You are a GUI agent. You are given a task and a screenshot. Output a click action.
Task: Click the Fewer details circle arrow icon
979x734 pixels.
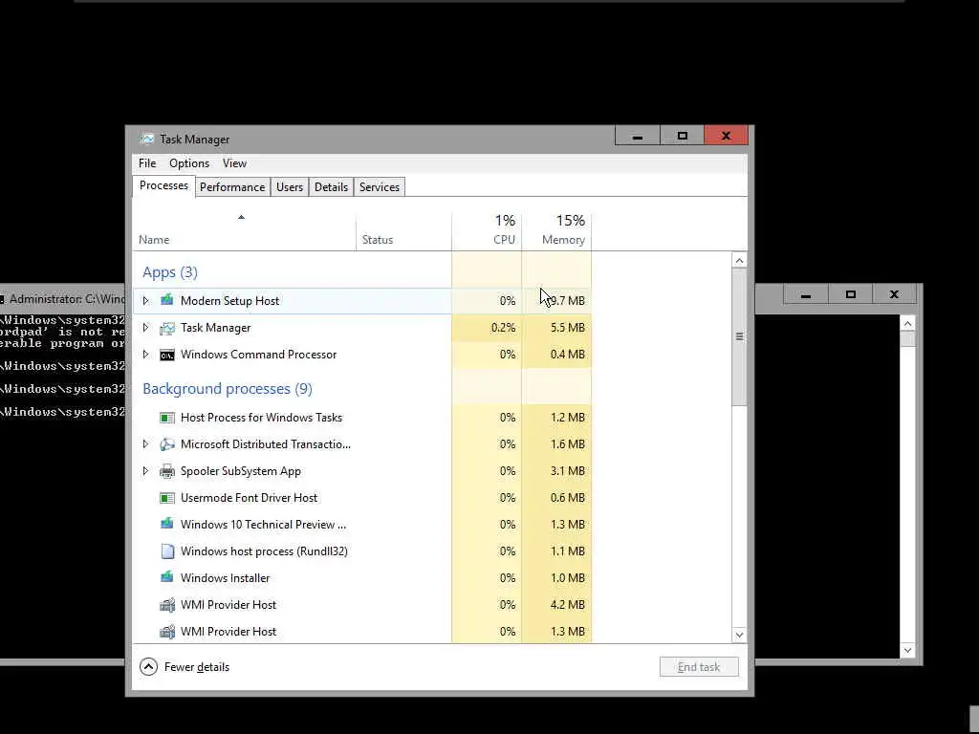(x=148, y=666)
